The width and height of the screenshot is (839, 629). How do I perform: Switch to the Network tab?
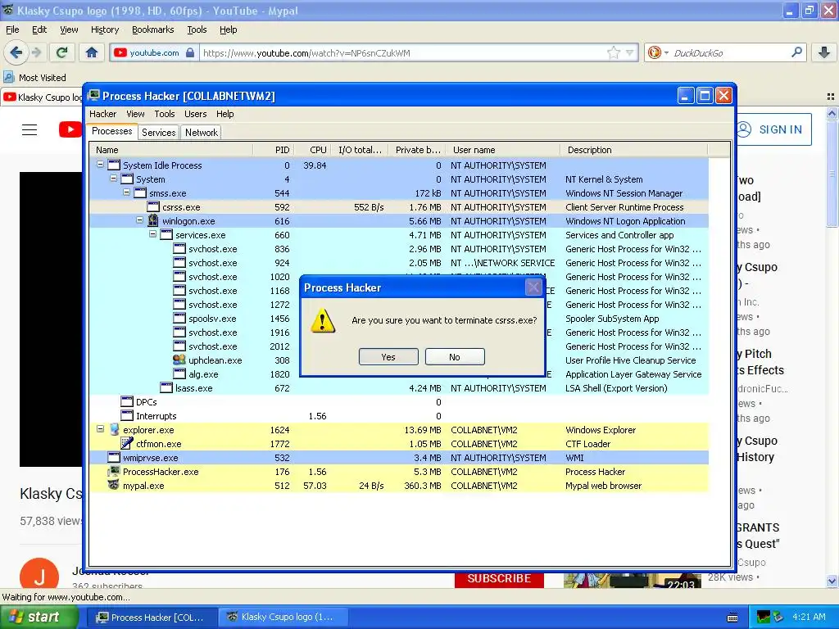point(202,133)
